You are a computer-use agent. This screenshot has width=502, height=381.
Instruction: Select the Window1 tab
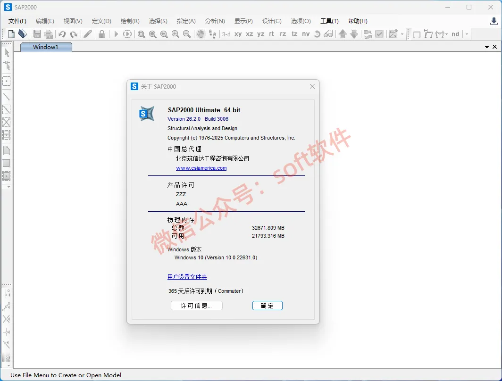46,47
